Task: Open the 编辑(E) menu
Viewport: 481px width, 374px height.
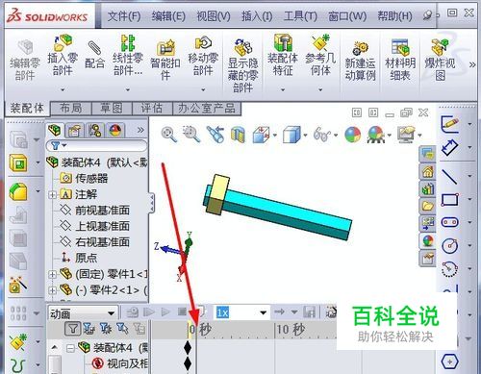Action: [168, 15]
